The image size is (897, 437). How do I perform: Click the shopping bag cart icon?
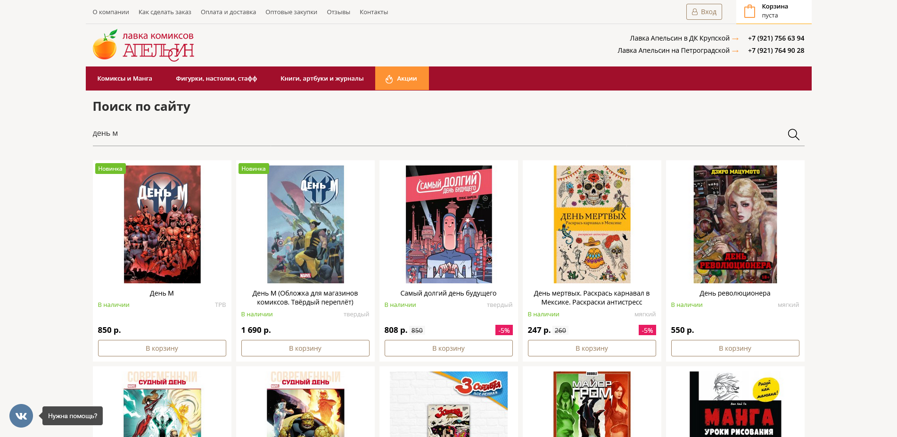click(749, 11)
